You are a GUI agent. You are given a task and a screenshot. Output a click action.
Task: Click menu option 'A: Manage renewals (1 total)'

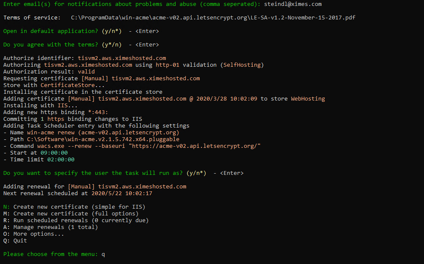pyautogui.click(x=50, y=227)
